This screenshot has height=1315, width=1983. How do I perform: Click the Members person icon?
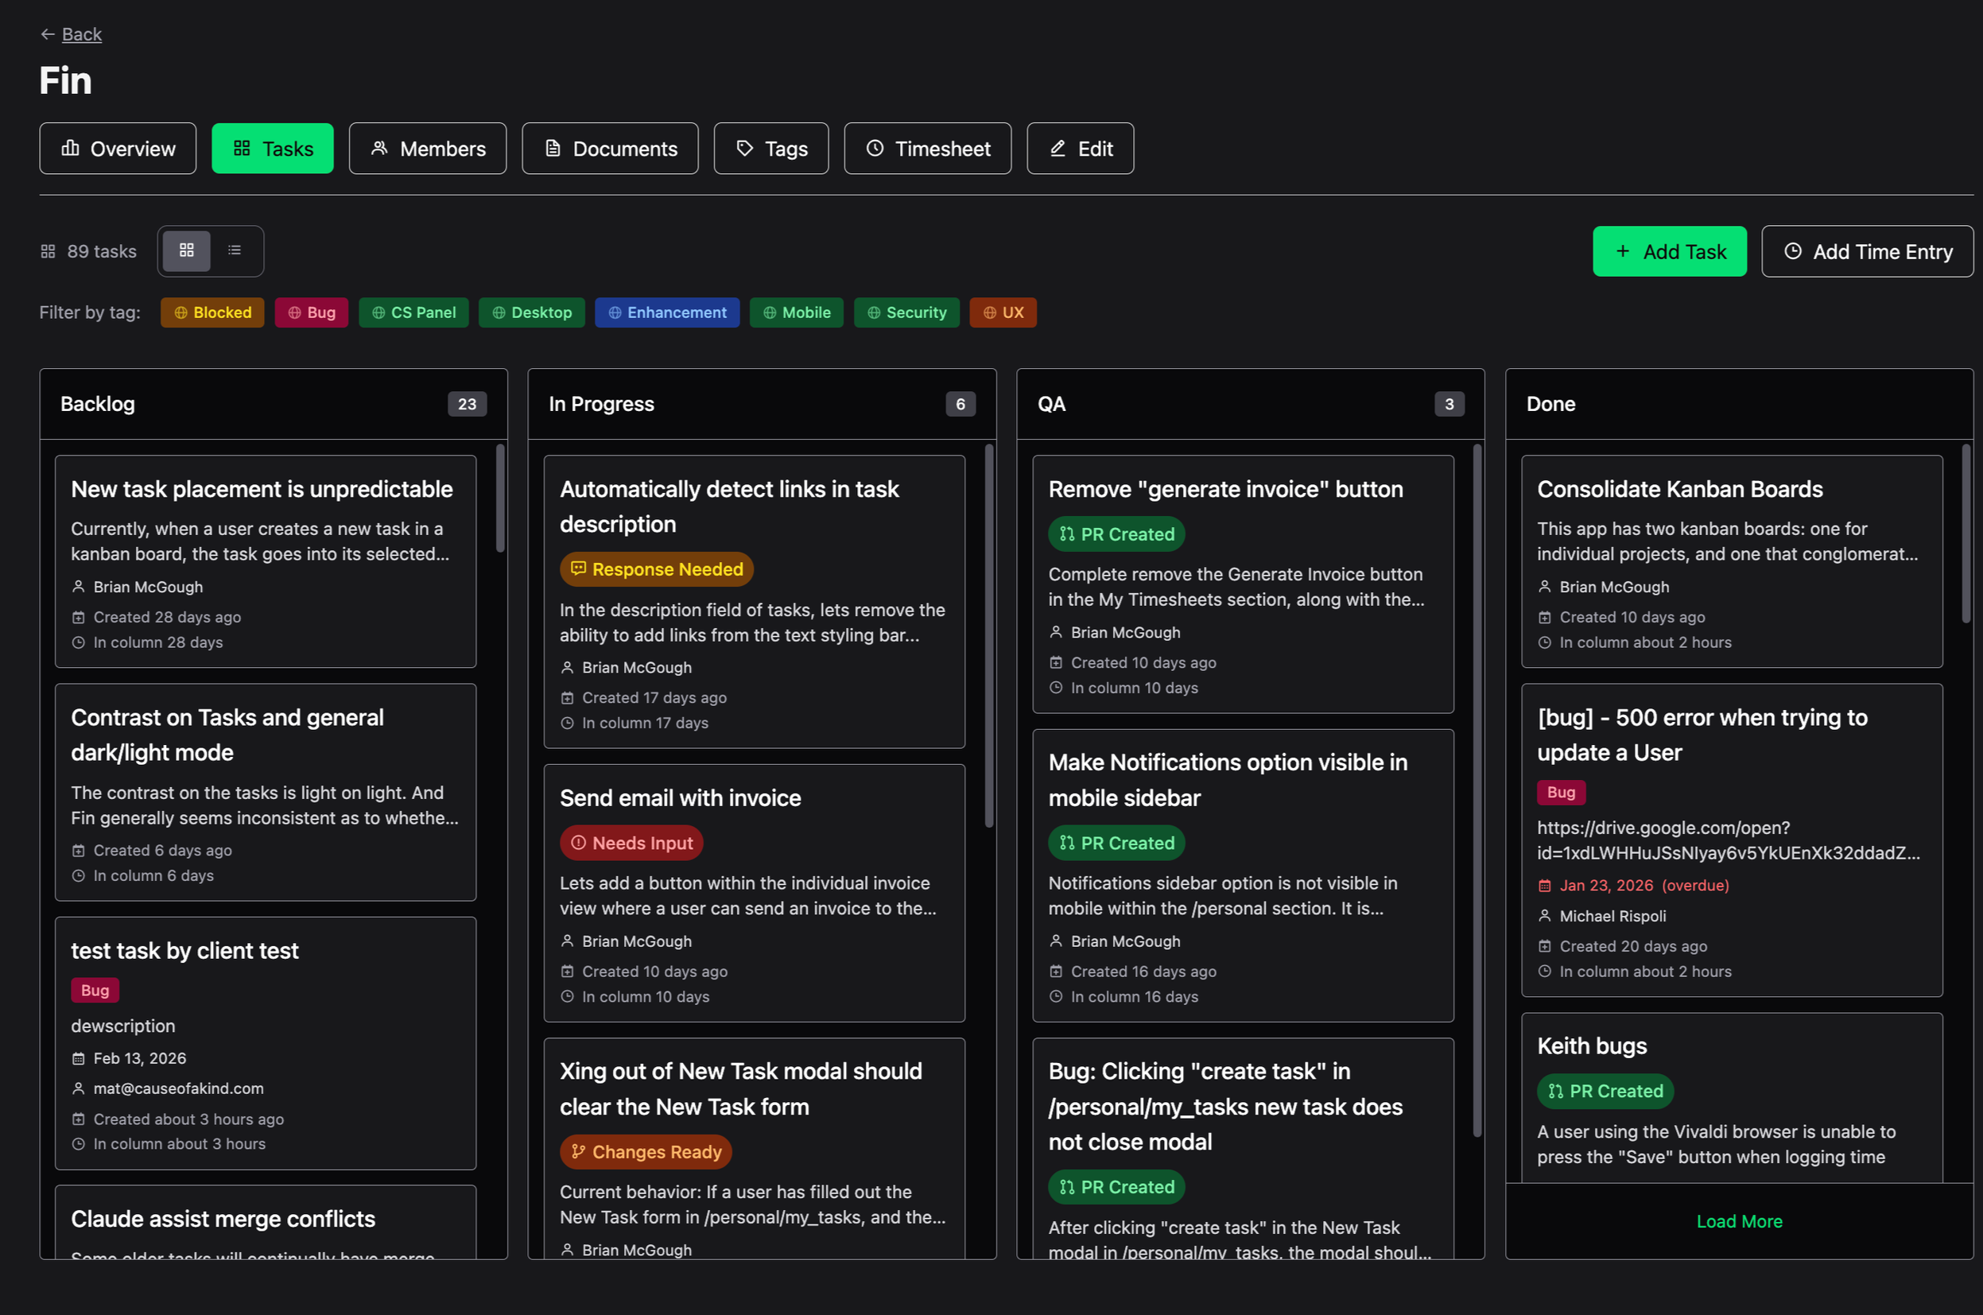click(x=379, y=149)
